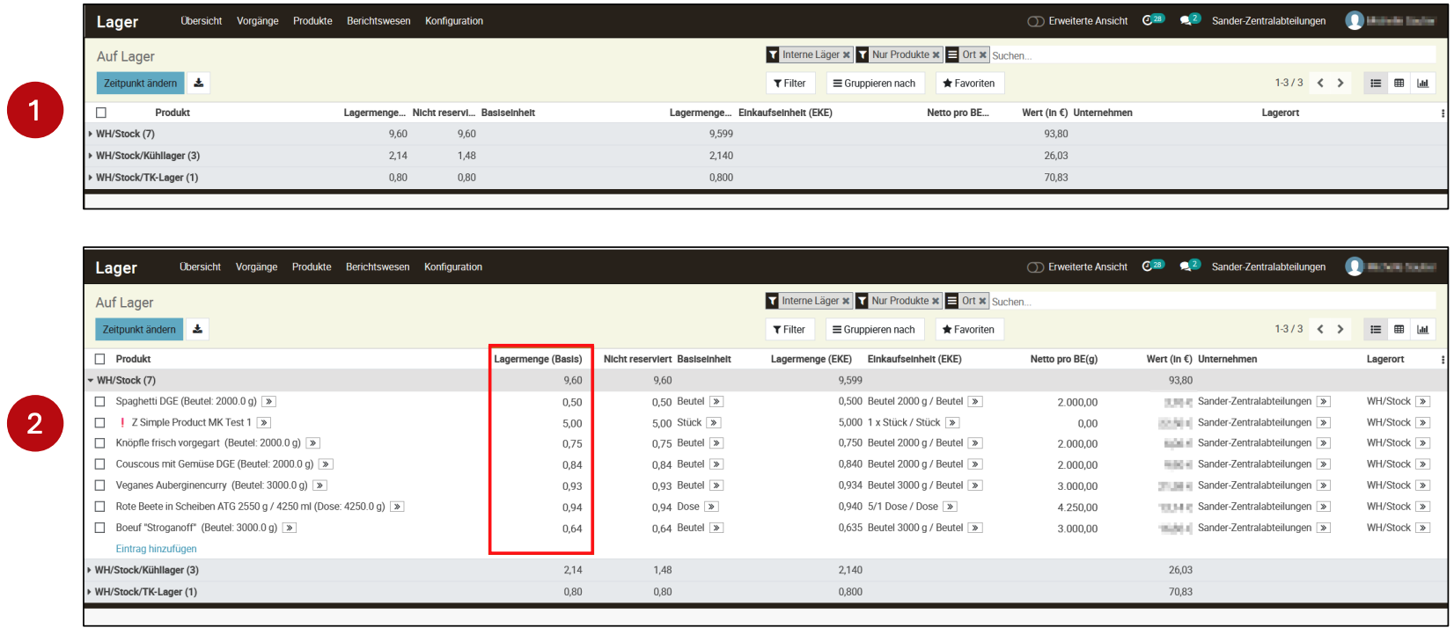
Task: Expand WH/Stock/TK-Lager (1) in screenshot 2
Action: click(145, 592)
